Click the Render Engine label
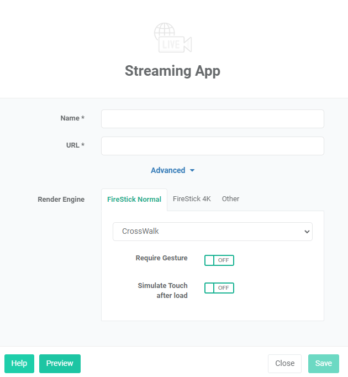This screenshot has height=377, width=348. pos(61,200)
